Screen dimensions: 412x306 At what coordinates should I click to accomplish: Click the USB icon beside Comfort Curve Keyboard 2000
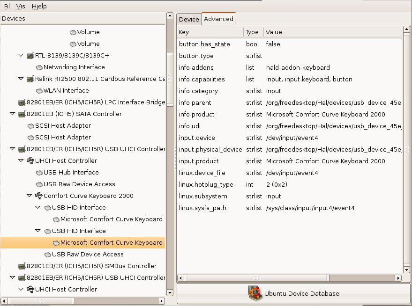tap(39, 196)
